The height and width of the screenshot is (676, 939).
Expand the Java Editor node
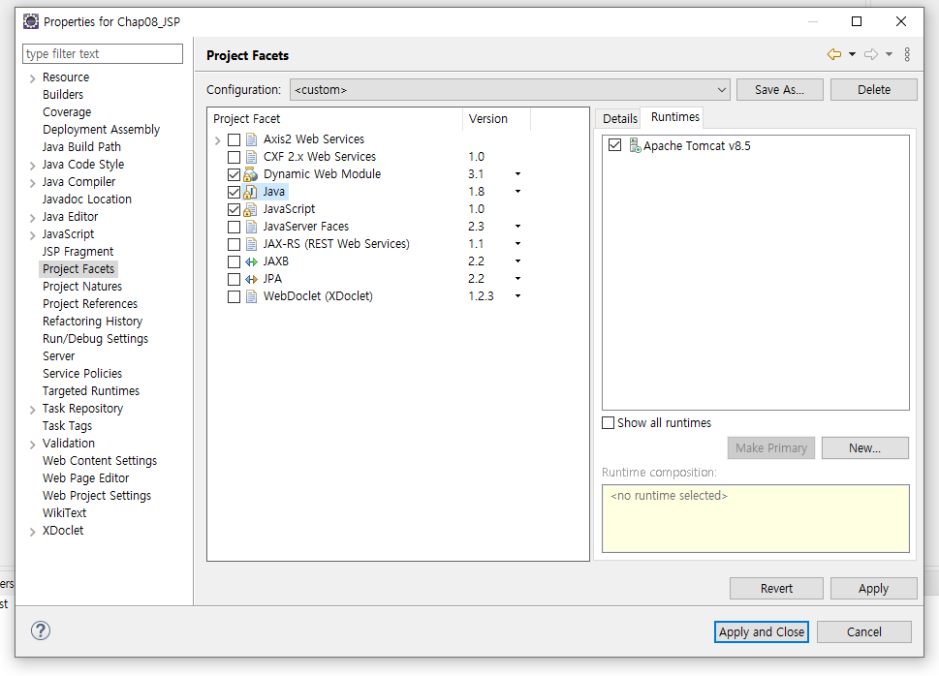point(32,217)
